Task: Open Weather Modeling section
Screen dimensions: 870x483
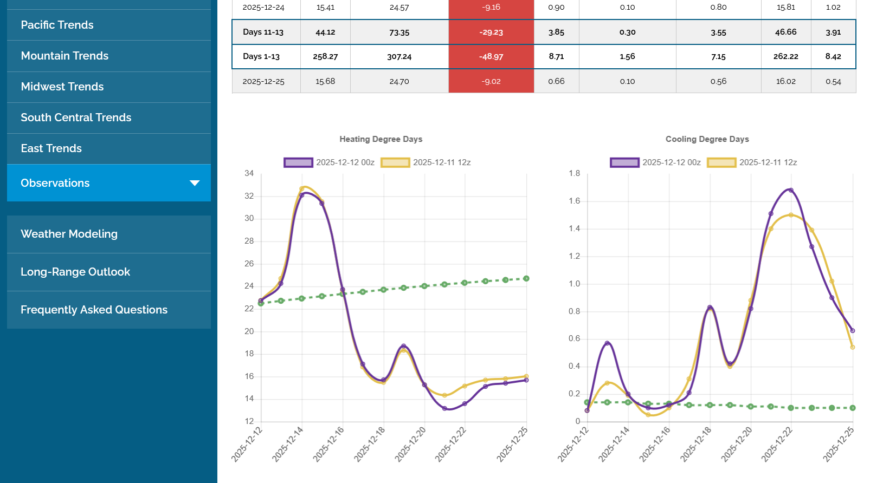Action: [x=69, y=234]
